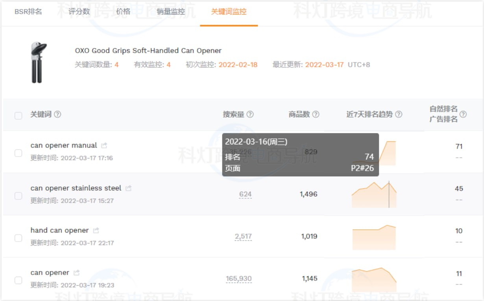Click search volume 165,930 for 'can opener'
This screenshot has height=301, width=484.
(238, 279)
